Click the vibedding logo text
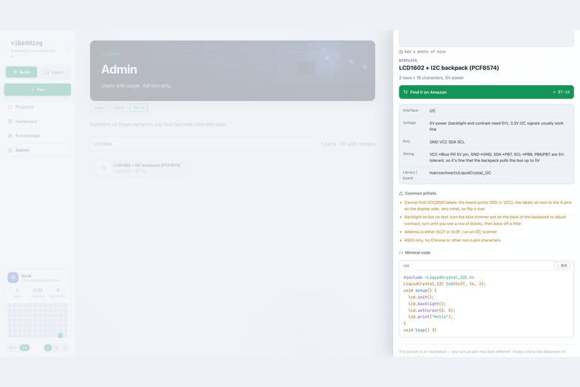The image size is (580, 387). [27, 43]
